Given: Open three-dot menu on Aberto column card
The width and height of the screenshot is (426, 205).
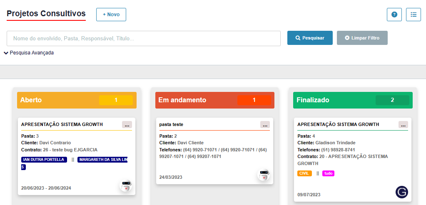Looking at the screenshot, I should click(x=127, y=124).
